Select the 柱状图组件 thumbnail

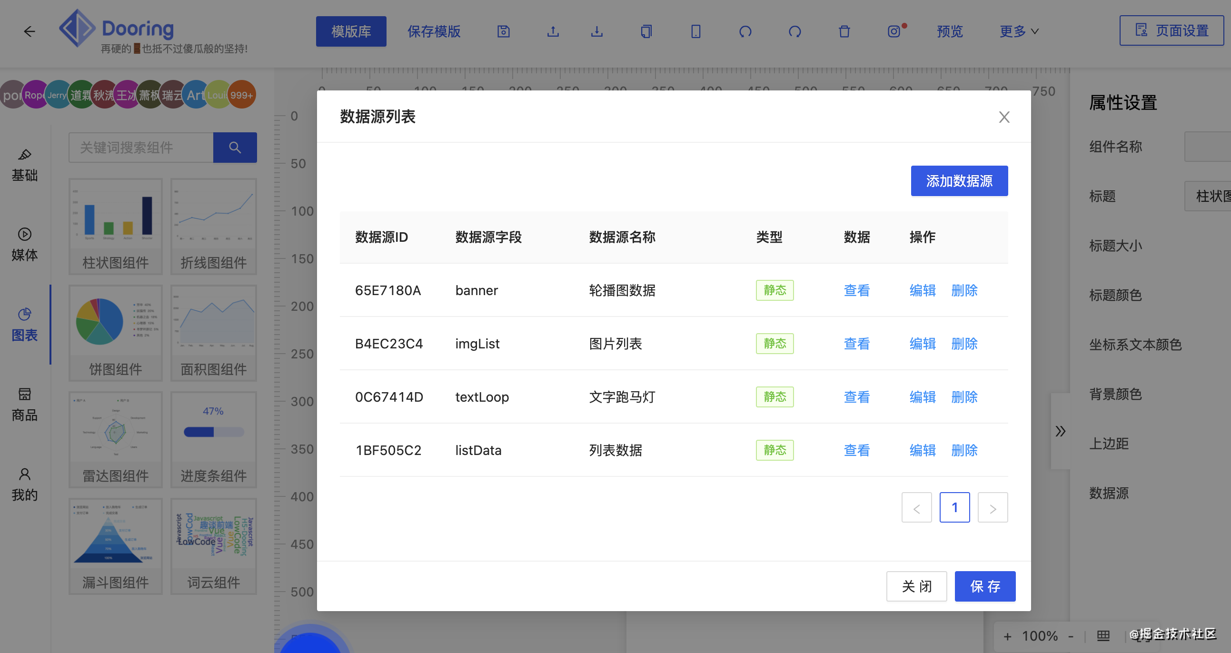(116, 227)
